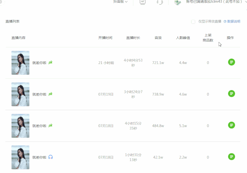Viewport: 247px width, 173px height.
Task: Click headphone icon in 42.1w row
Action: 50,157
